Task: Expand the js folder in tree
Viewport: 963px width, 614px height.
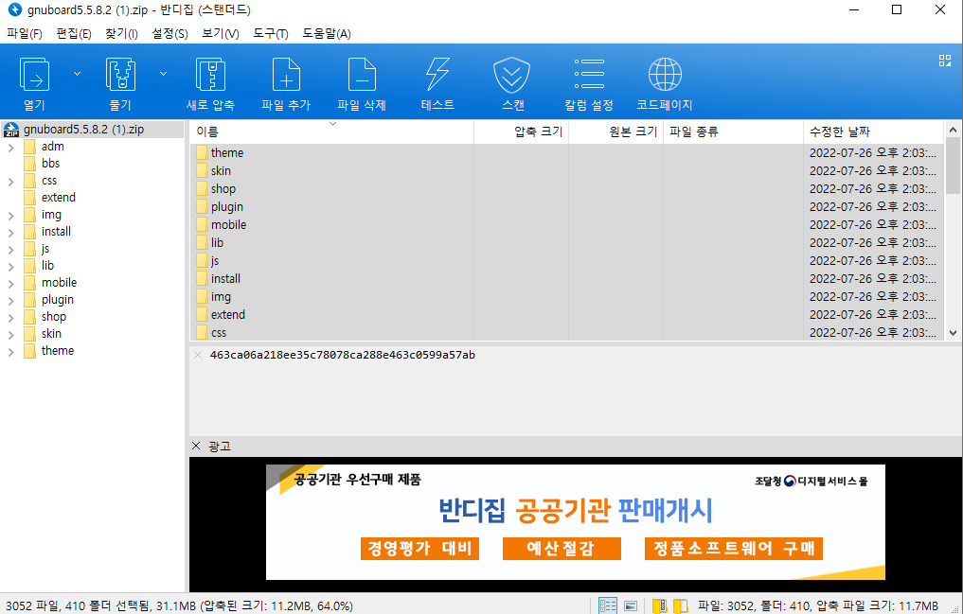Action: (11, 250)
